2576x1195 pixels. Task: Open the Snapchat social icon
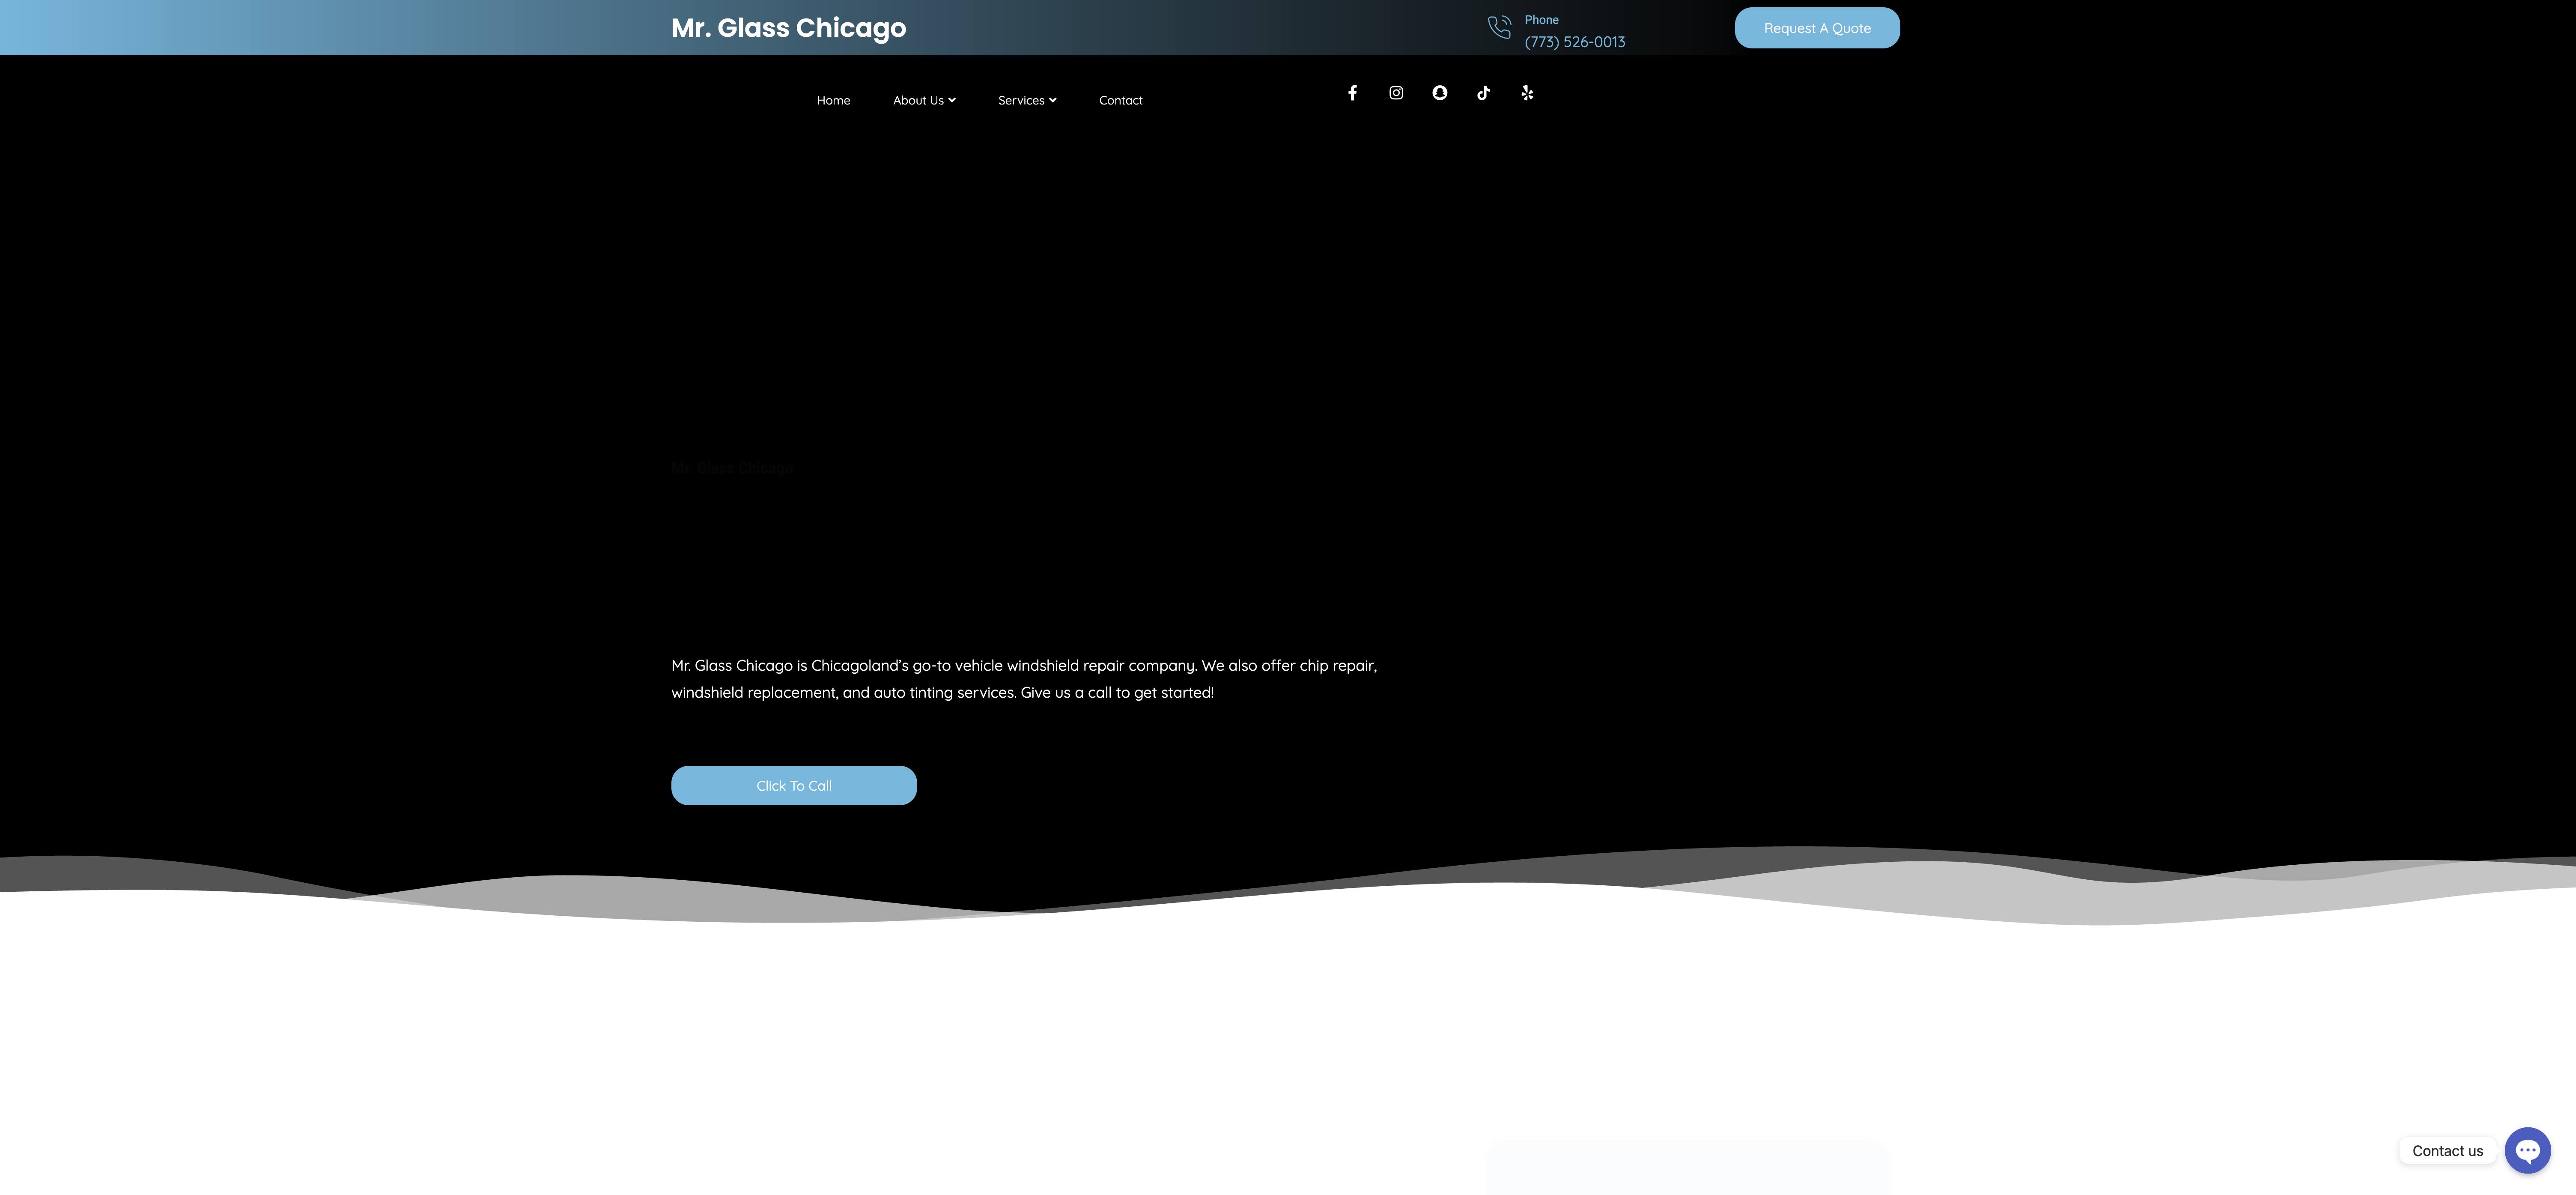pos(1440,93)
